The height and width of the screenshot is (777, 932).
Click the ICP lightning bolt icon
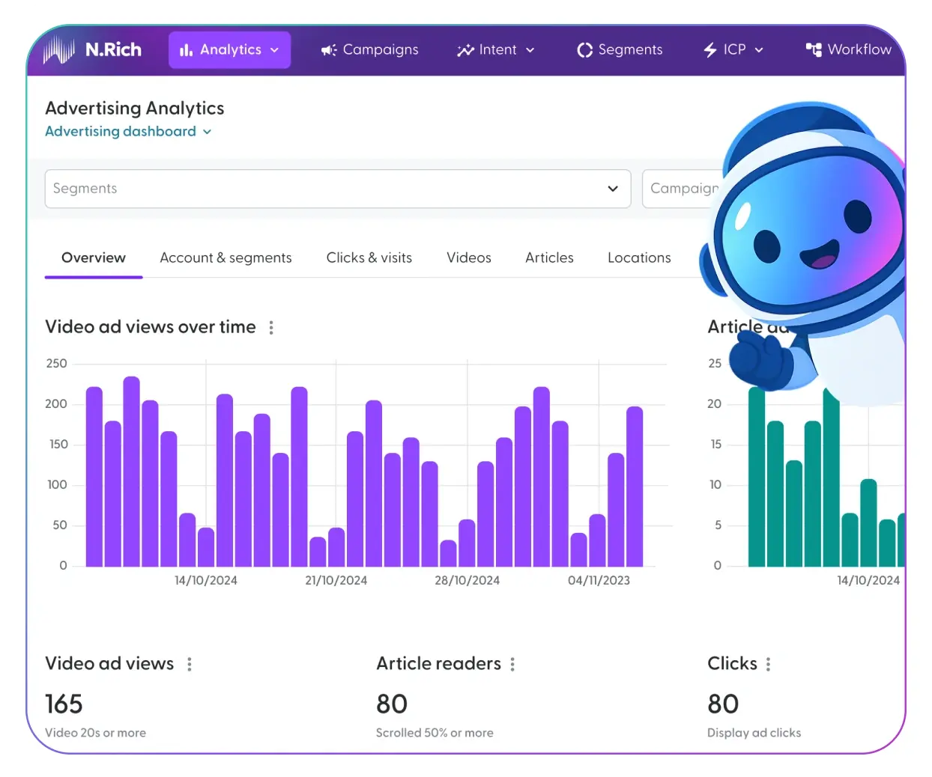[710, 50]
